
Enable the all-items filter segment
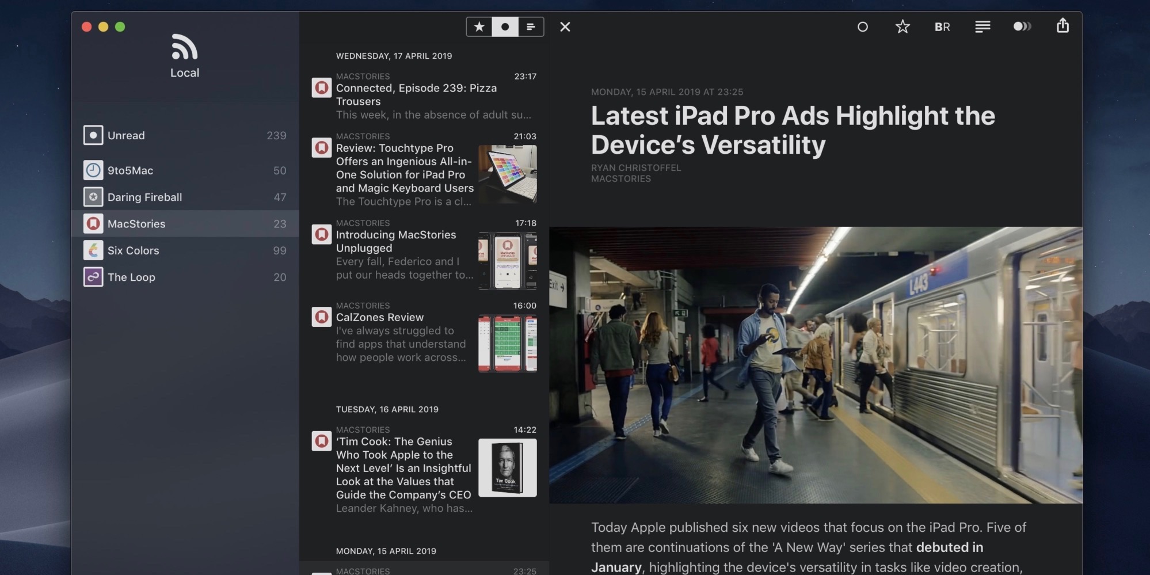point(530,26)
